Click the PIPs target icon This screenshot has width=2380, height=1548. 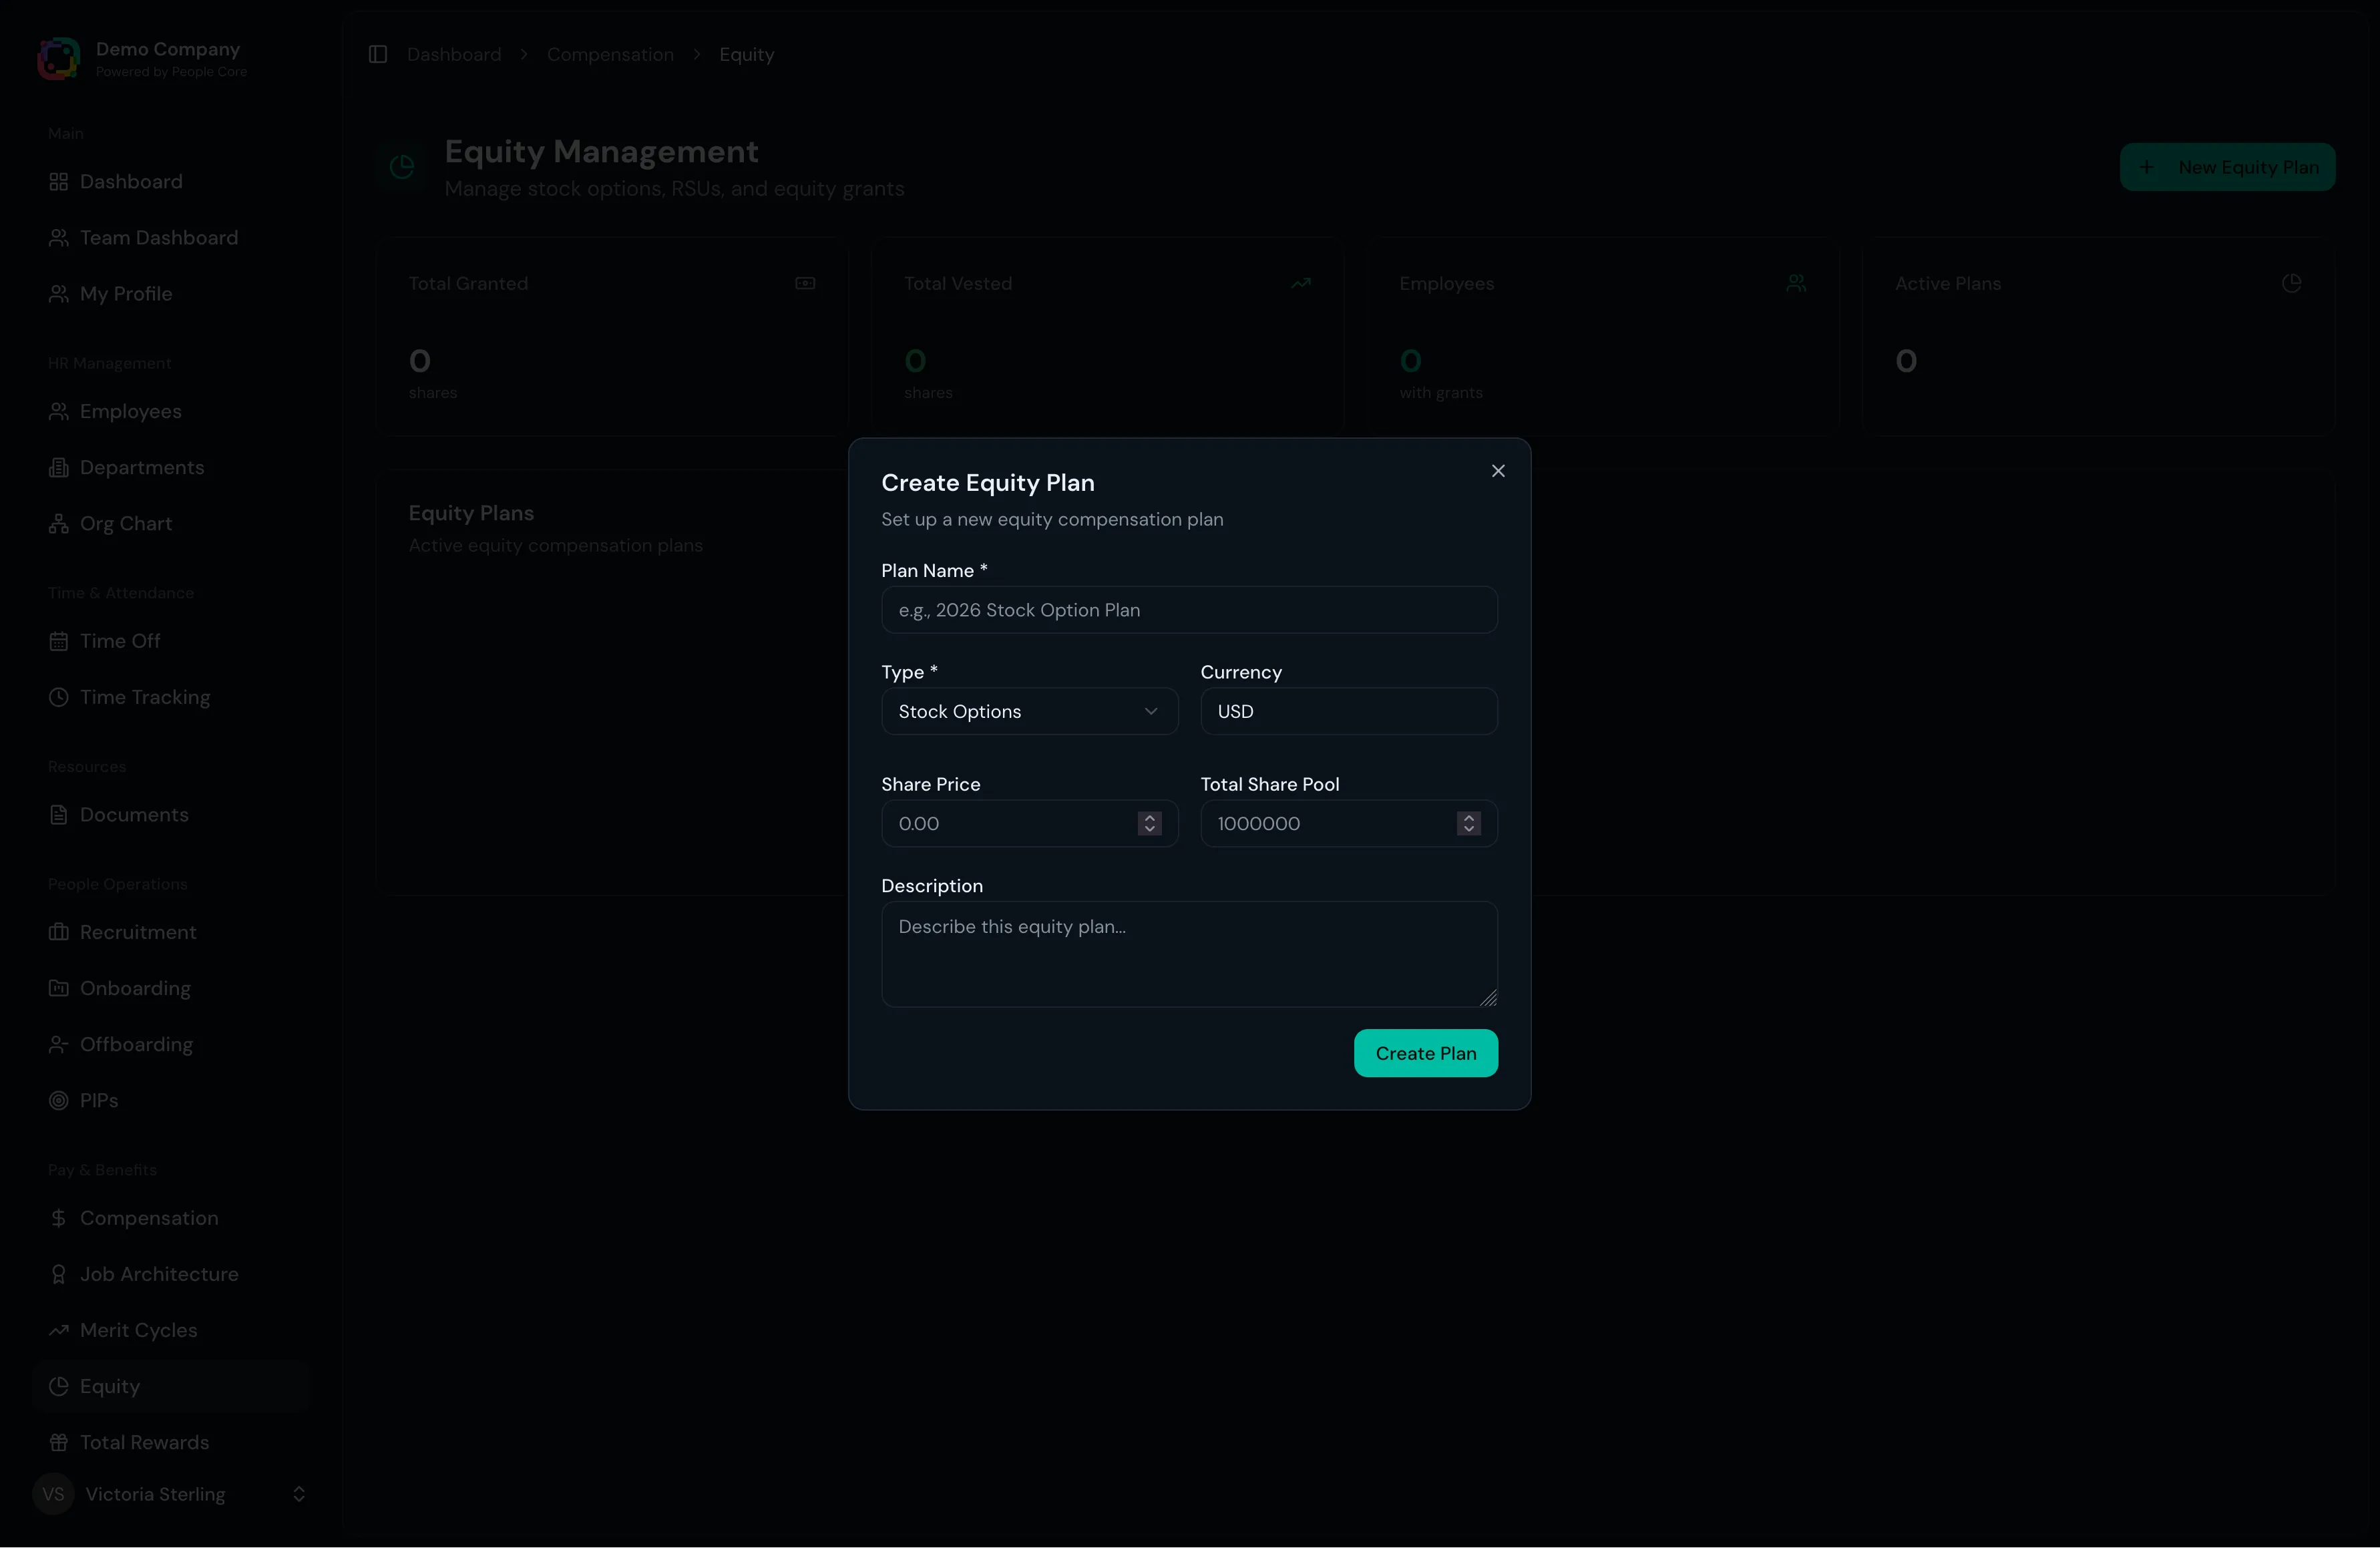click(x=59, y=1100)
